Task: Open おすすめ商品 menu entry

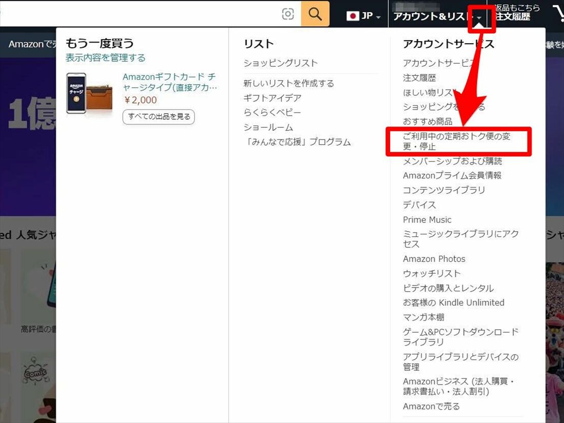Action: pyautogui.click(x=428, y=122)
